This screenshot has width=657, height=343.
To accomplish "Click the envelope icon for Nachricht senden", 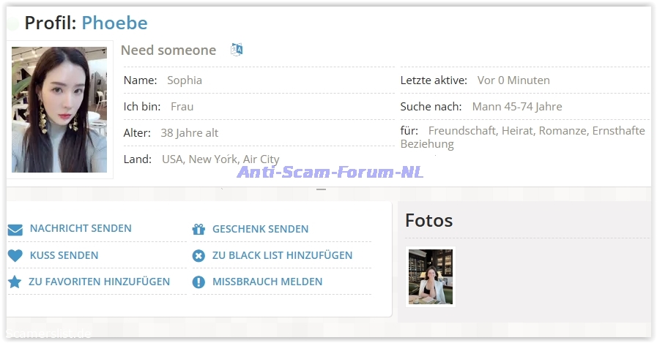I will point(15,230).
